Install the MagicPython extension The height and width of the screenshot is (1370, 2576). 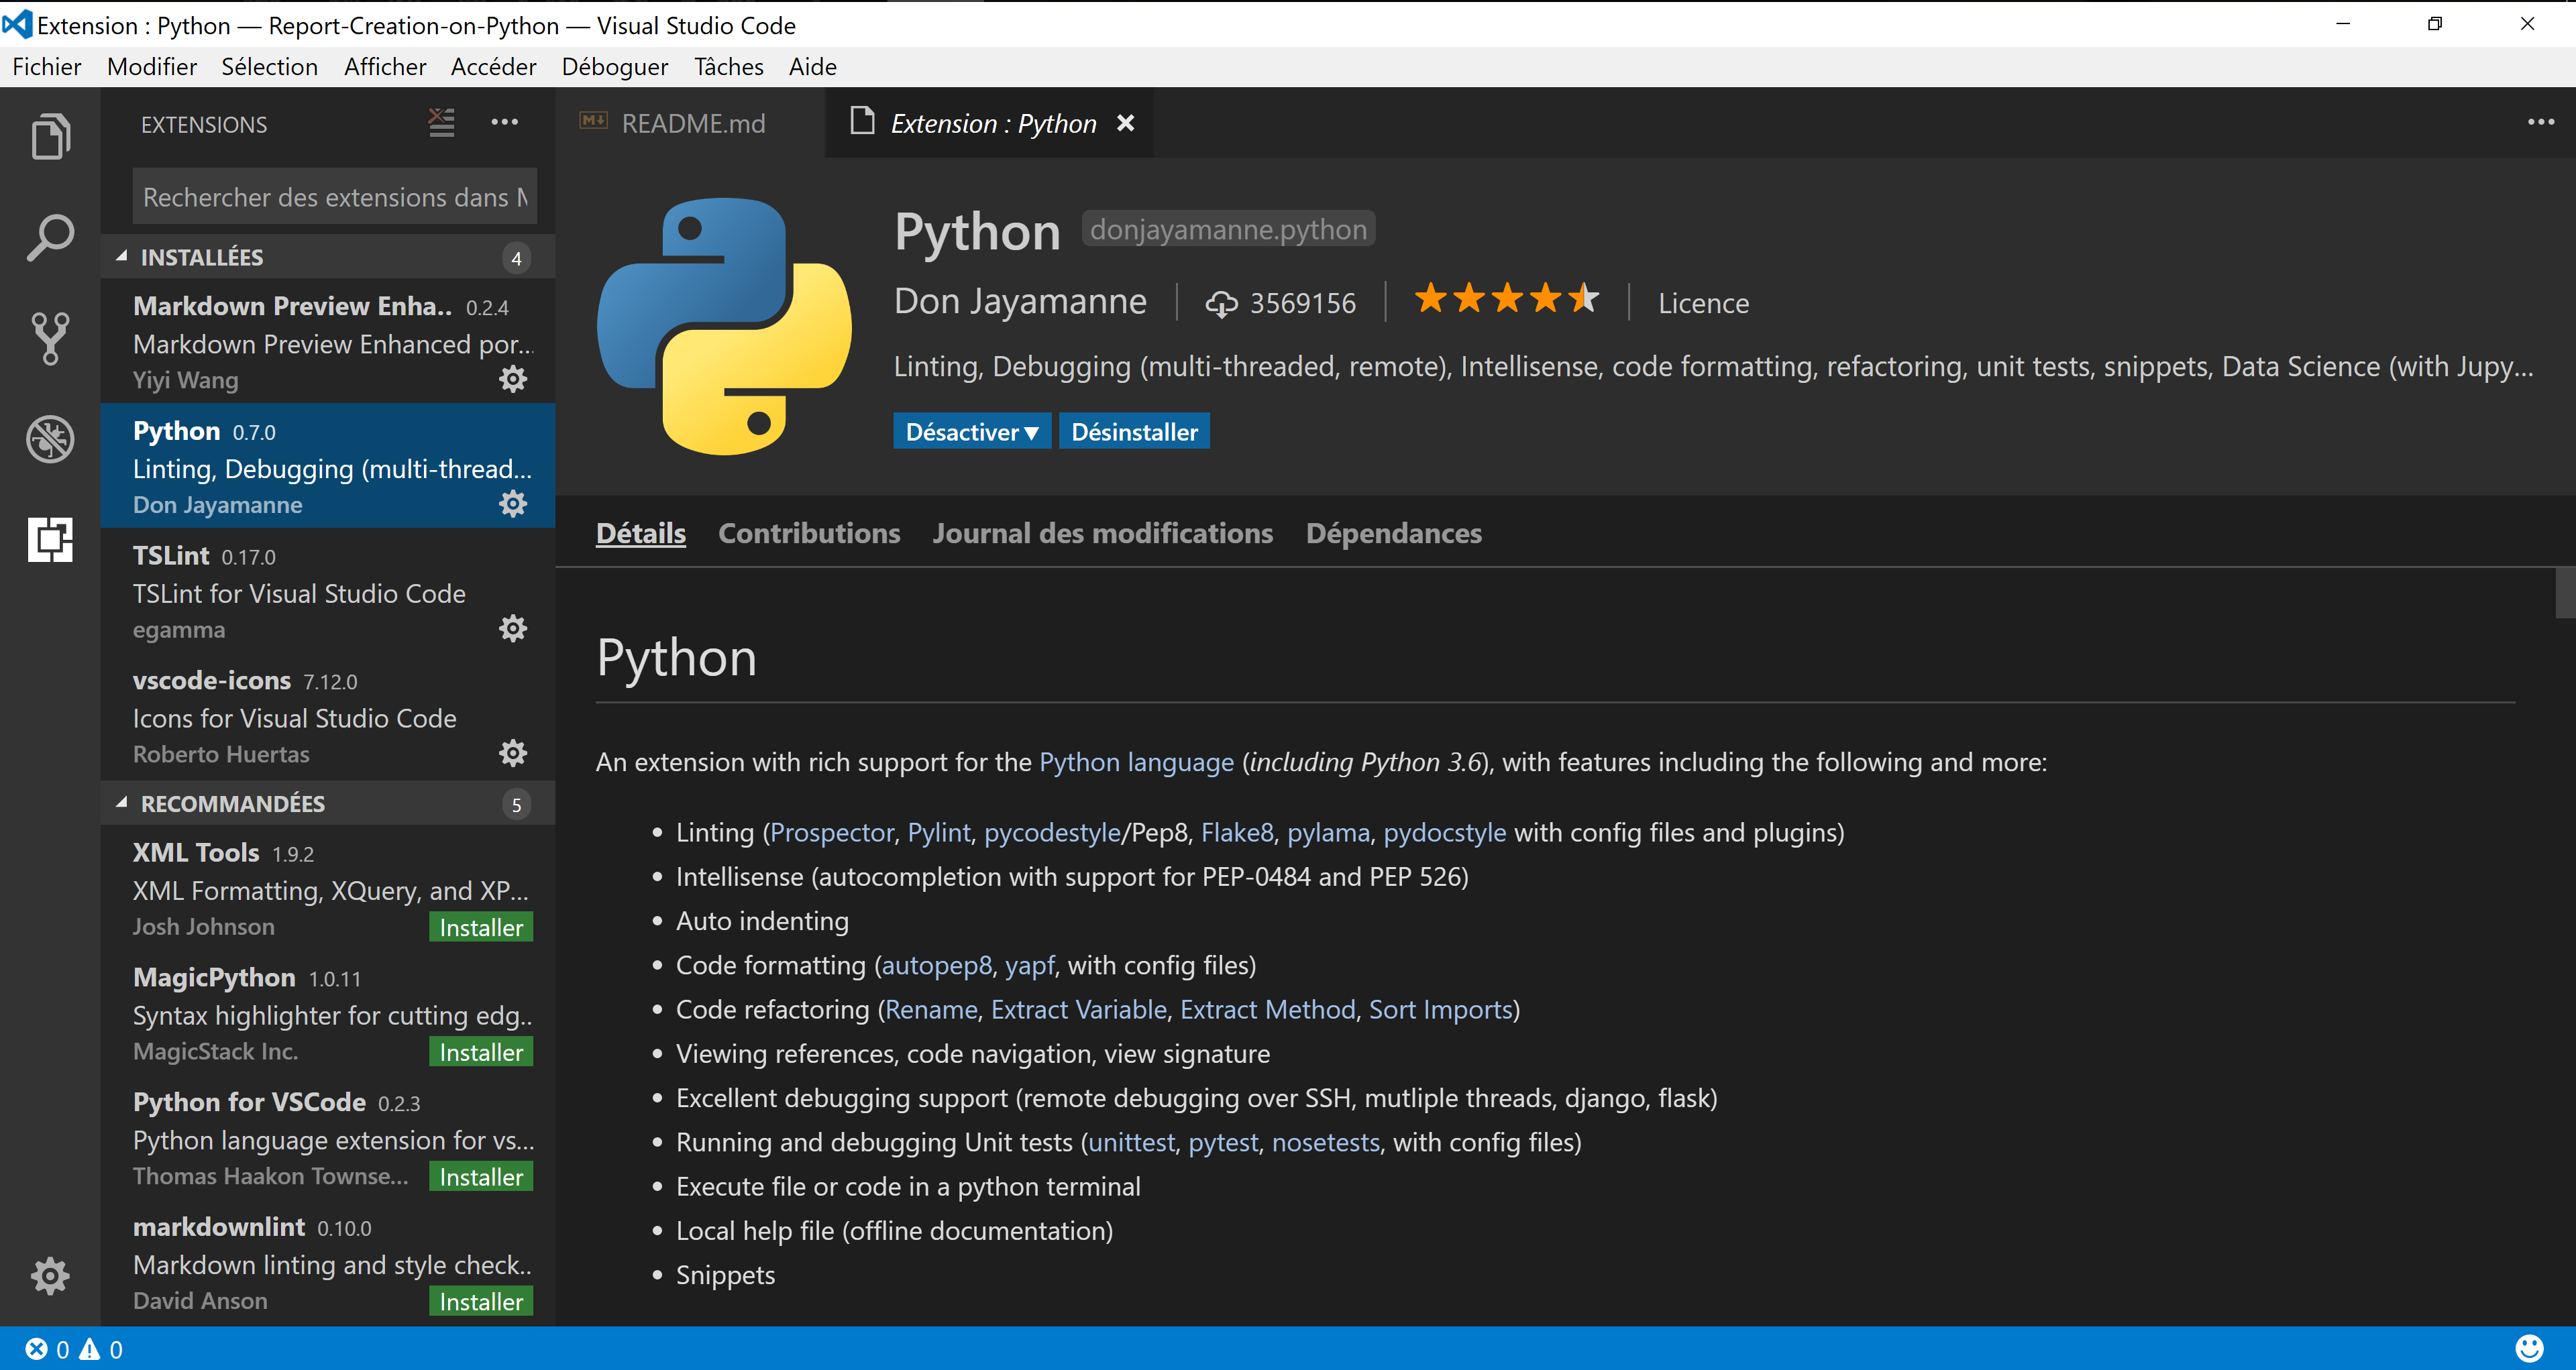(x=481, y=1052)
